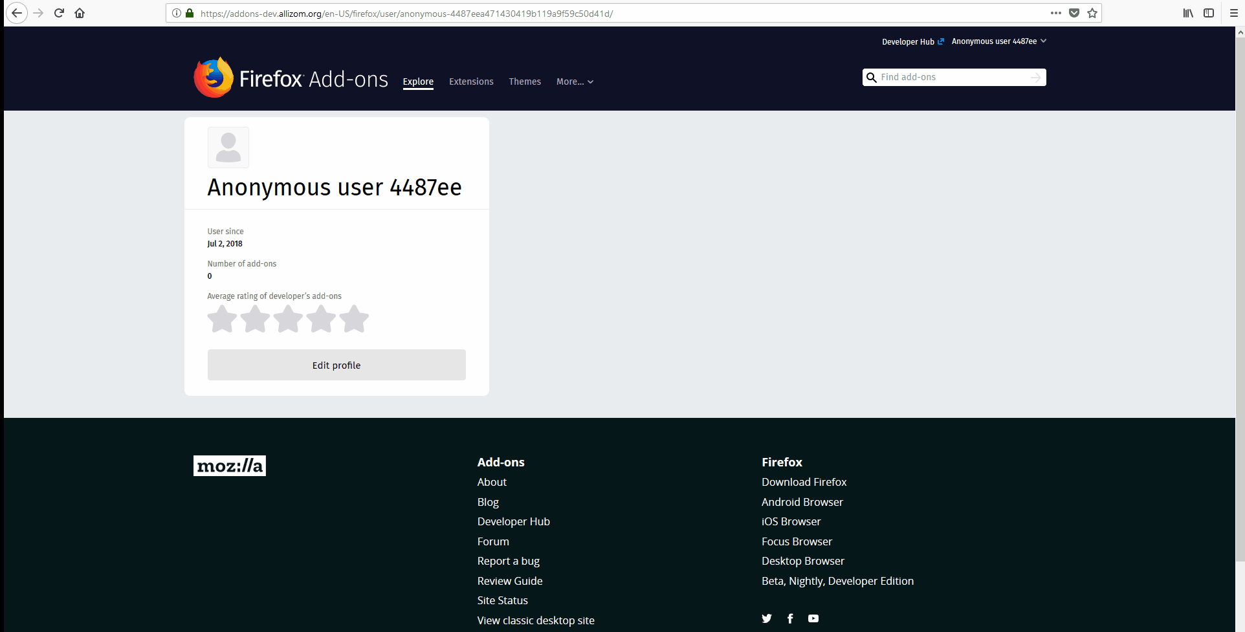
Task: Open the Focus Browser link
Action: (x=797, y=541)
